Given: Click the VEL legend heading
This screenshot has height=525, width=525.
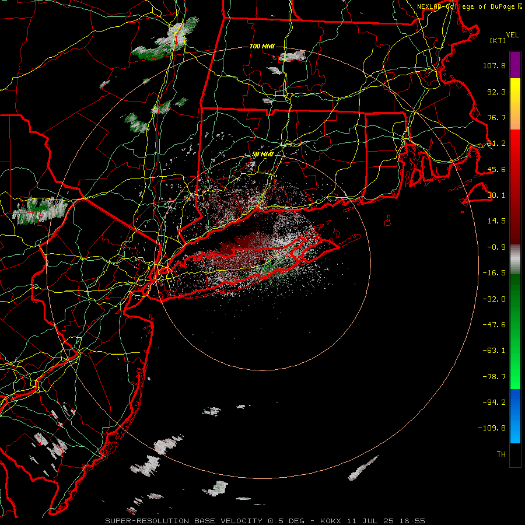Looking at the screenshot, I should click(513, 35).
